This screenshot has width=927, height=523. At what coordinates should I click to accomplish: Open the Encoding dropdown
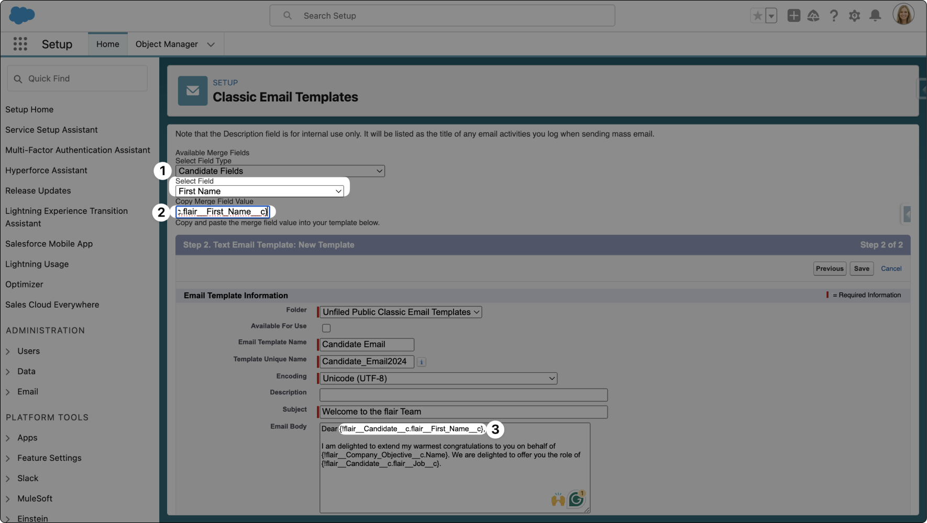438,379
